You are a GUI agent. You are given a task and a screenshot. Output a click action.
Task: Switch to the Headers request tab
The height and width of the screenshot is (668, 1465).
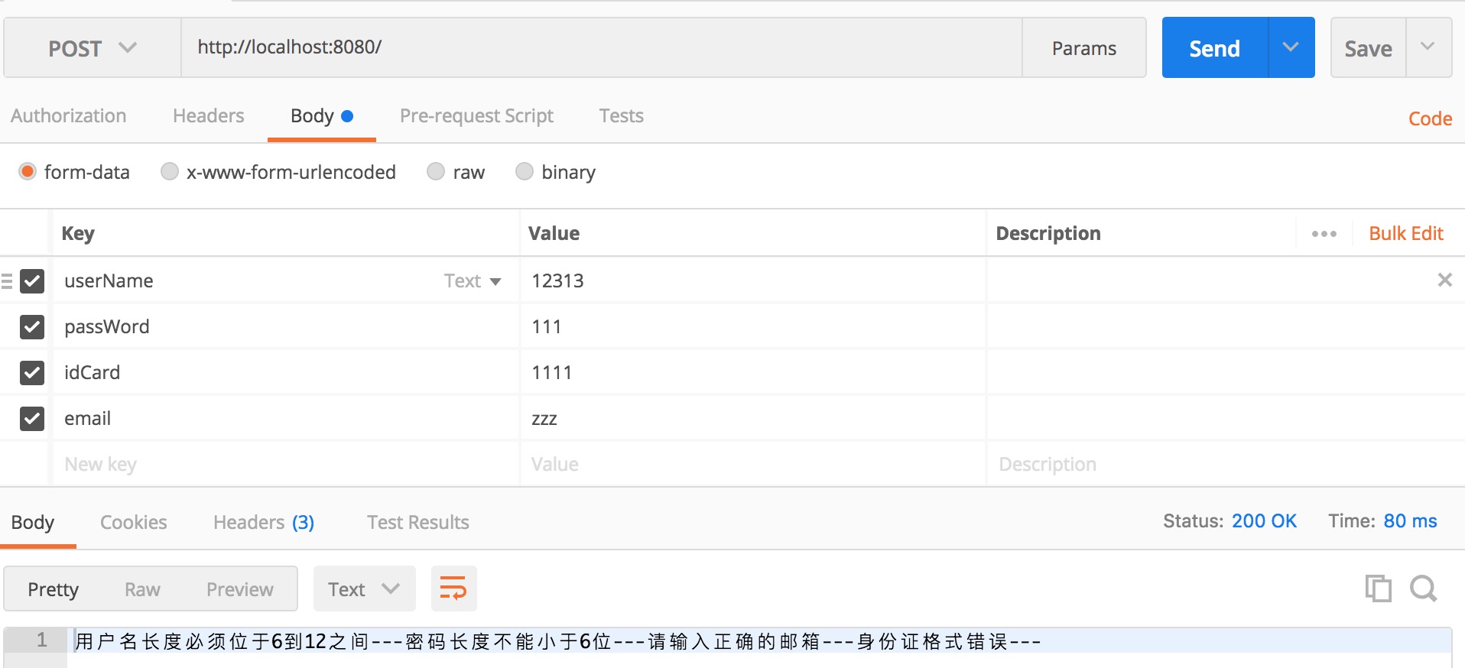[x=208, y=116]
